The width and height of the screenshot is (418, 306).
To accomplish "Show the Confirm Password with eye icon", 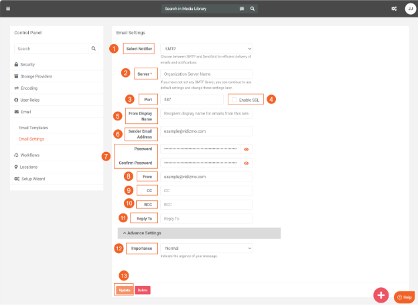I will tap(247, 163).
